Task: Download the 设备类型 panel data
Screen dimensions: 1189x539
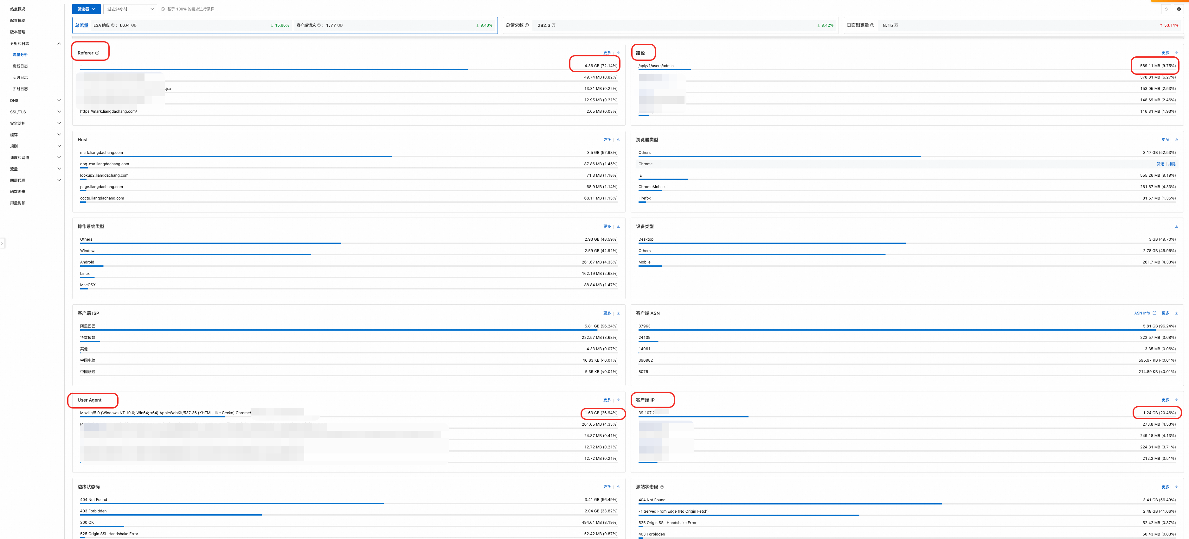Action: point(1176,226)
